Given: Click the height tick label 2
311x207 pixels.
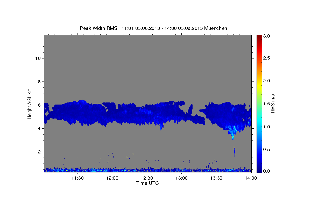Looking at the screenshot, I should [x=39, y=152].
